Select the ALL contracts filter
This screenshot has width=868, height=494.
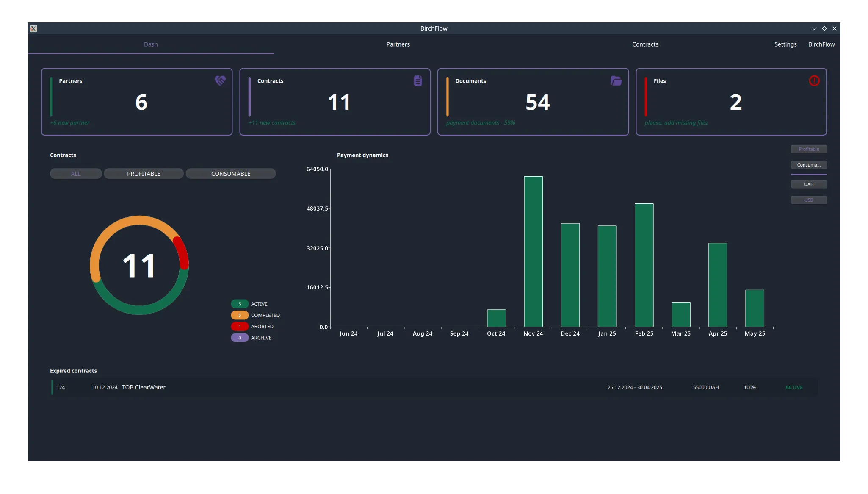76,174
